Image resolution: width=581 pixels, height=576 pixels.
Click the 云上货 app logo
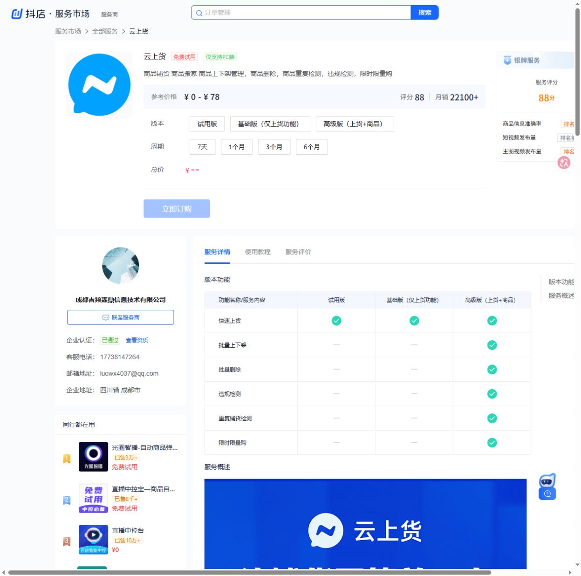point(99,84)
